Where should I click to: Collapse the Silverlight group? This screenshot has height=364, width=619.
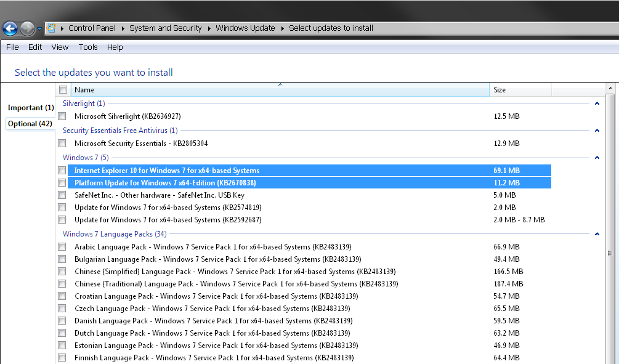(597, 103)
